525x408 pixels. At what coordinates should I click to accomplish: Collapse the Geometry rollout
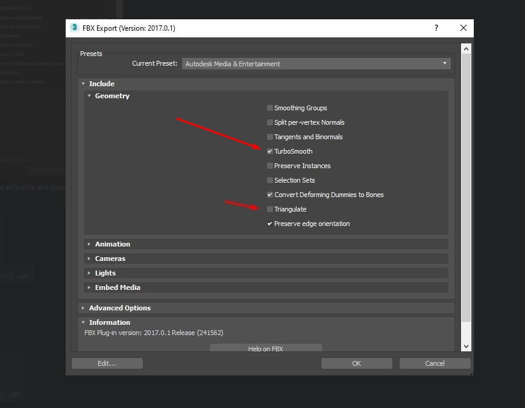pyautogui.click(x=89, y=96)
